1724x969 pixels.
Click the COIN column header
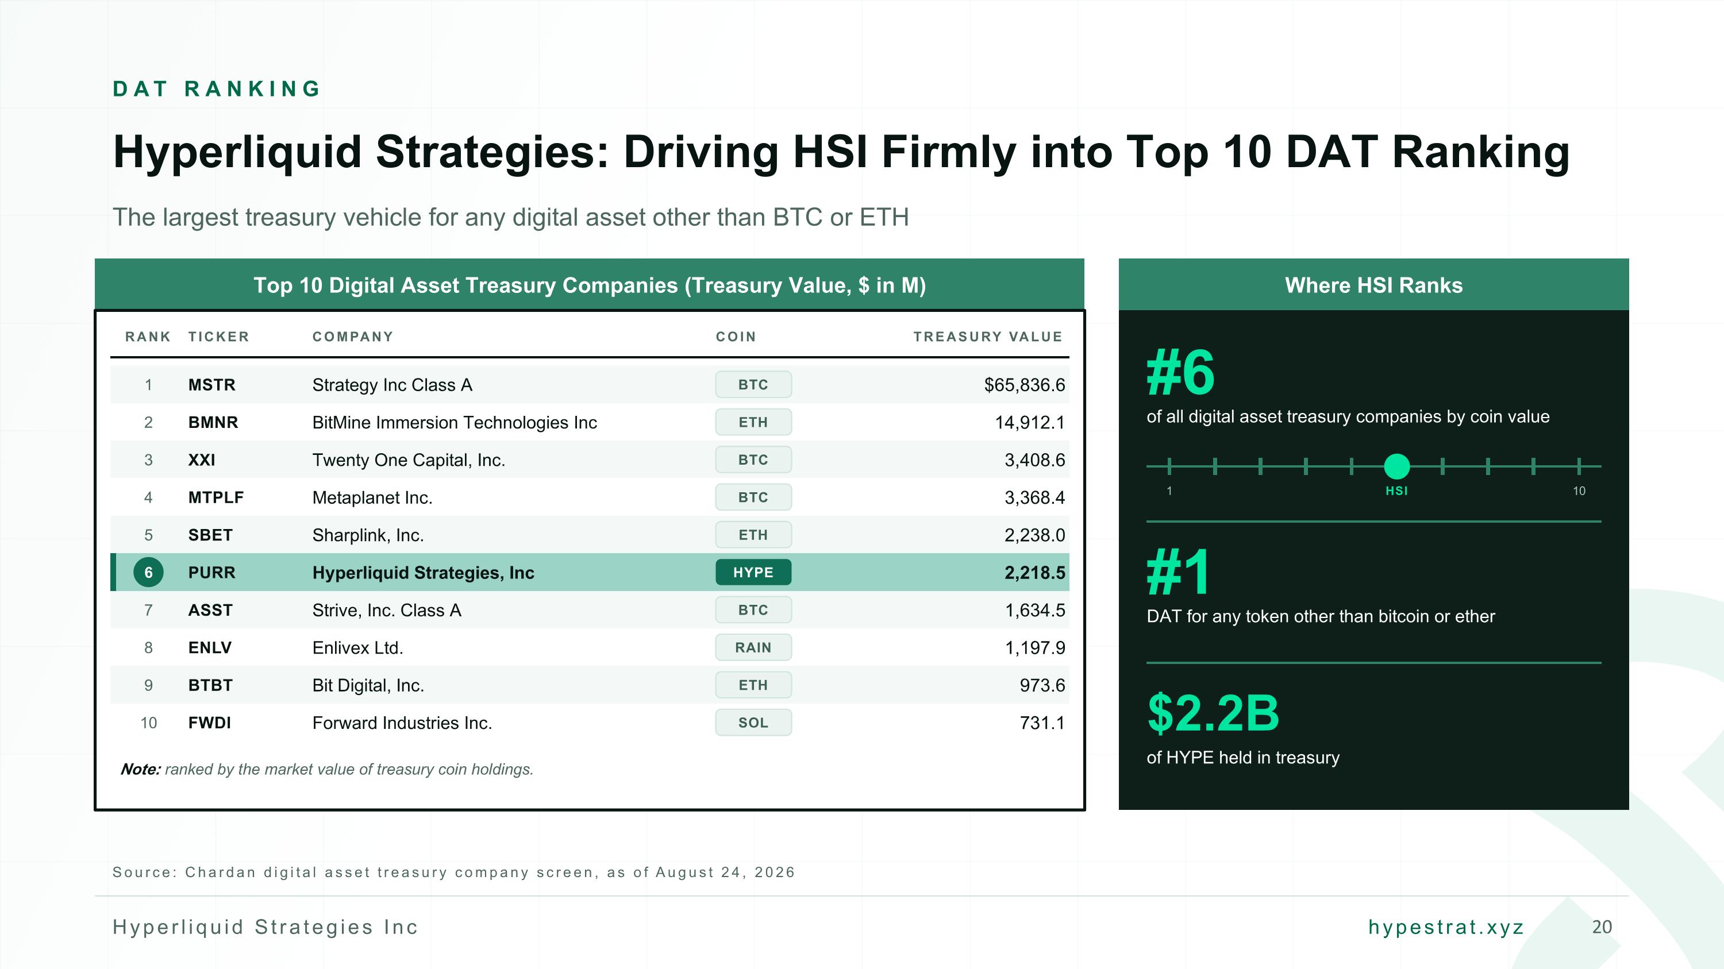point(736,337)
